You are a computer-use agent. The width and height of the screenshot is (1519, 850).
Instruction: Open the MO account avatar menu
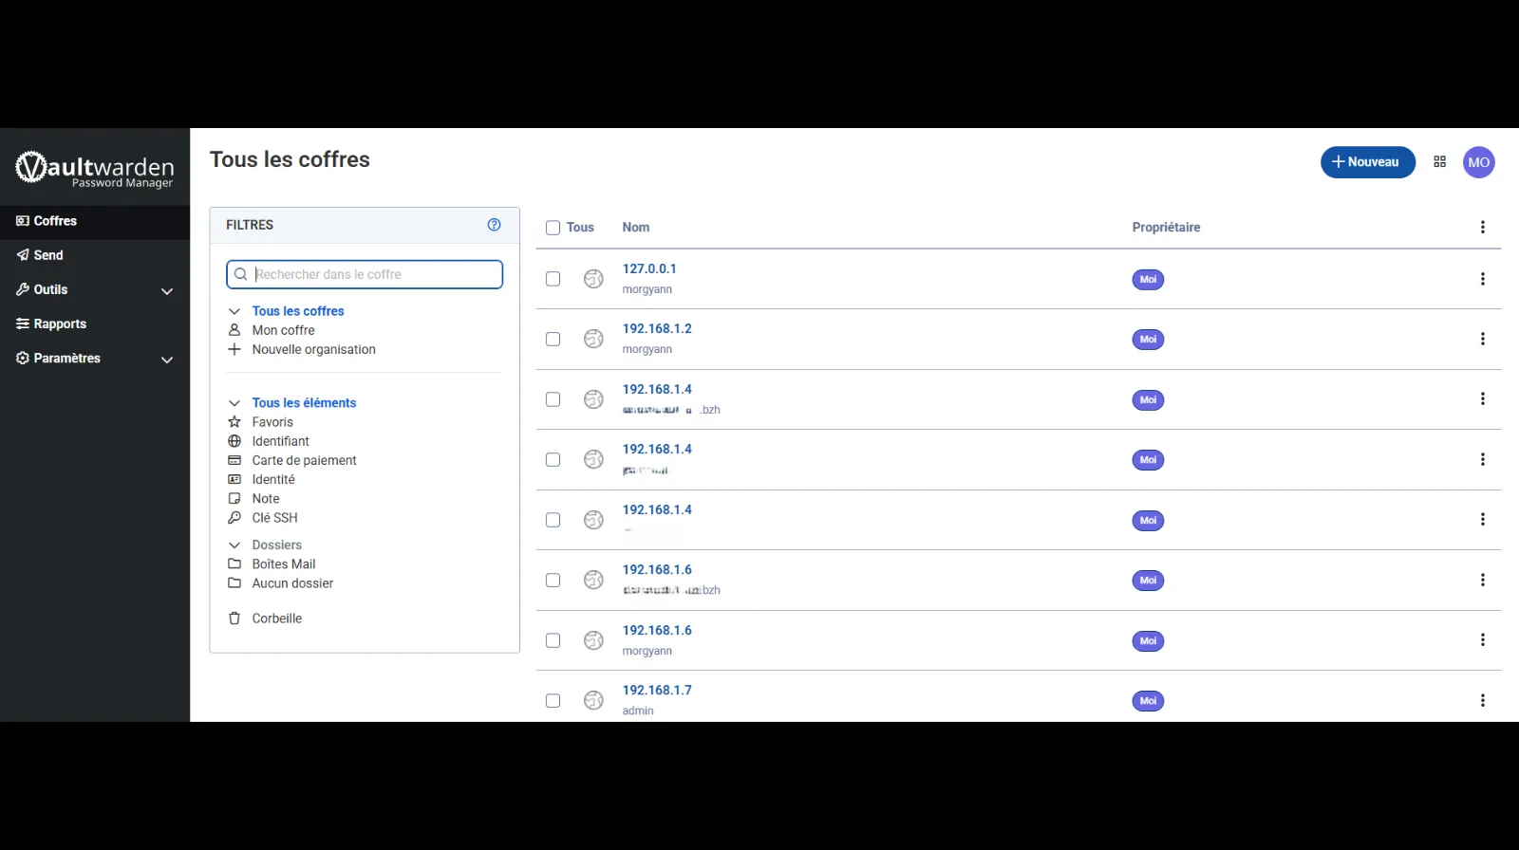[1478, 162]
